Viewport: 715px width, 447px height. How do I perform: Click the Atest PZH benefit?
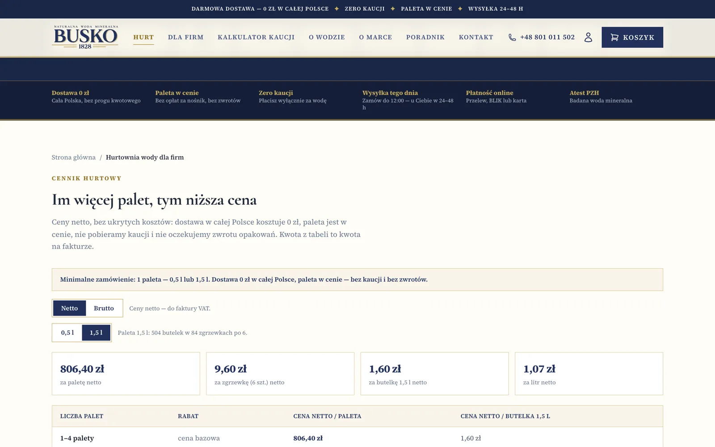(x=601, y=97)
